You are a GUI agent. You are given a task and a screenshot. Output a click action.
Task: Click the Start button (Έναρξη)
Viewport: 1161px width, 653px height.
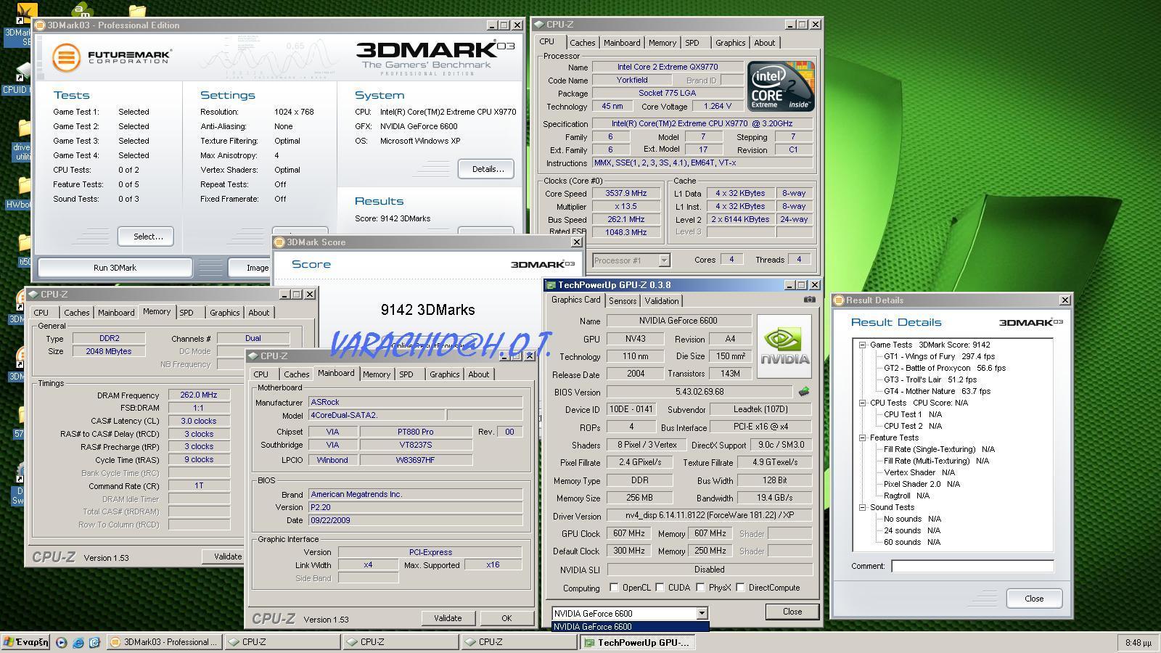(25, 642)
